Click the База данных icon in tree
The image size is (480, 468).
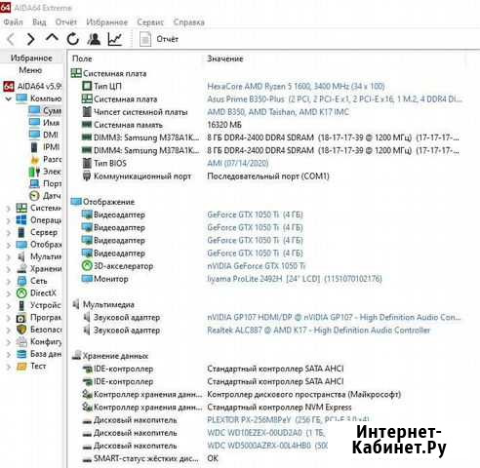click(x=21, y=354)
